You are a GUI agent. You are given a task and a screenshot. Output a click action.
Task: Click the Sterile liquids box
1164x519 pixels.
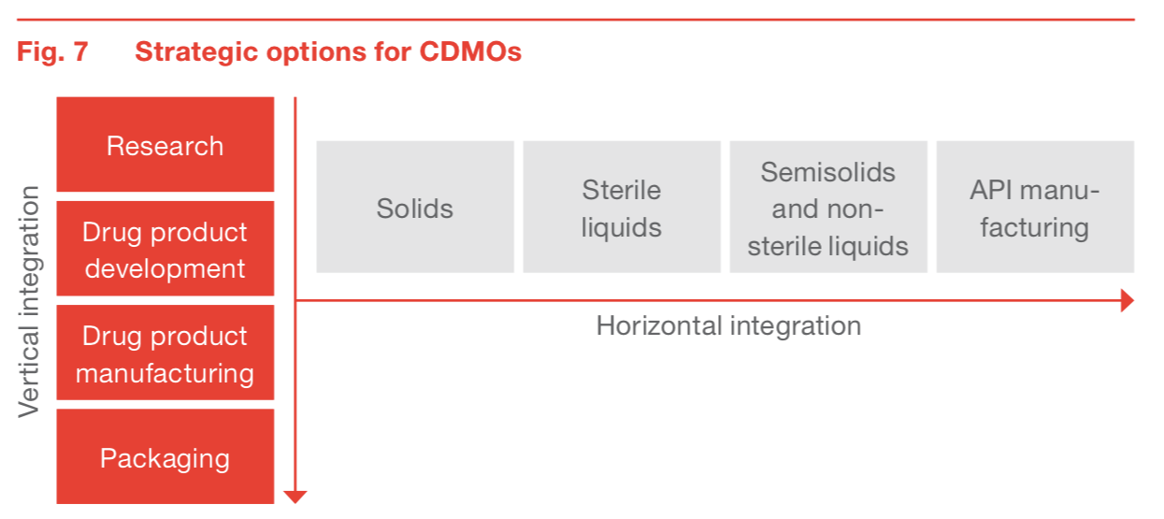(622, 207)
